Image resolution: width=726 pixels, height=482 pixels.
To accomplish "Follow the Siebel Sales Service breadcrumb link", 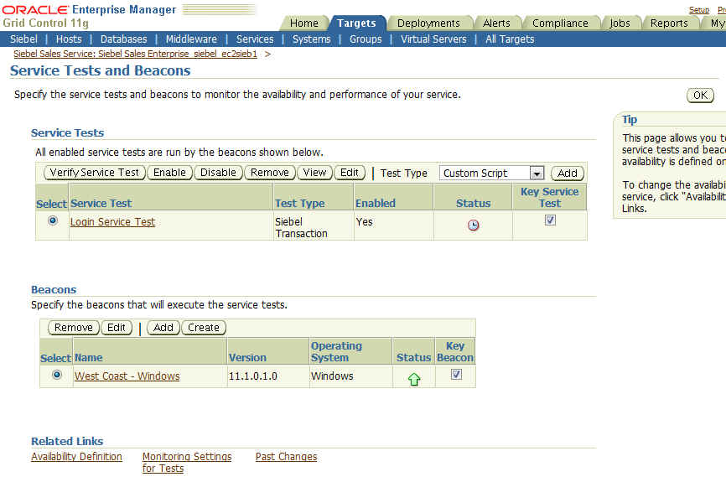I will [135, 54].
